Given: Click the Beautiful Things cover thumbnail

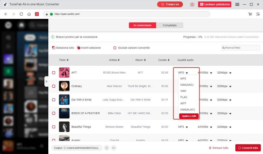Looking at the screenshot, I should (x=64, y=127).
